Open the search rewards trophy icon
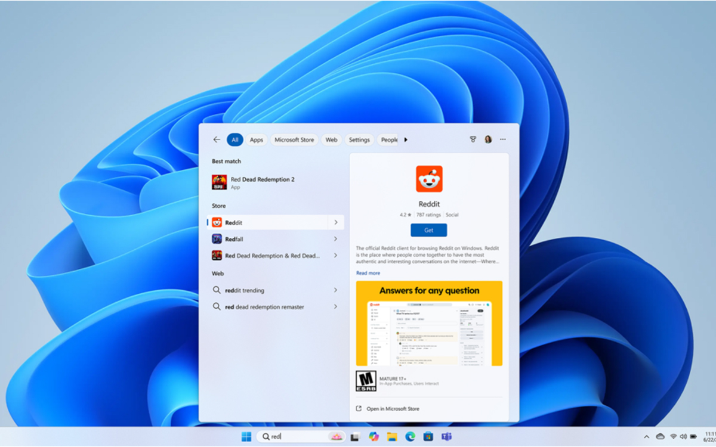The image size is (716, 447). (472, 139)
